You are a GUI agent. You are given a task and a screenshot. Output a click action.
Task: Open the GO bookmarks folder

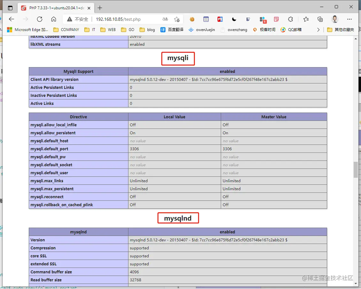[128, 30]
